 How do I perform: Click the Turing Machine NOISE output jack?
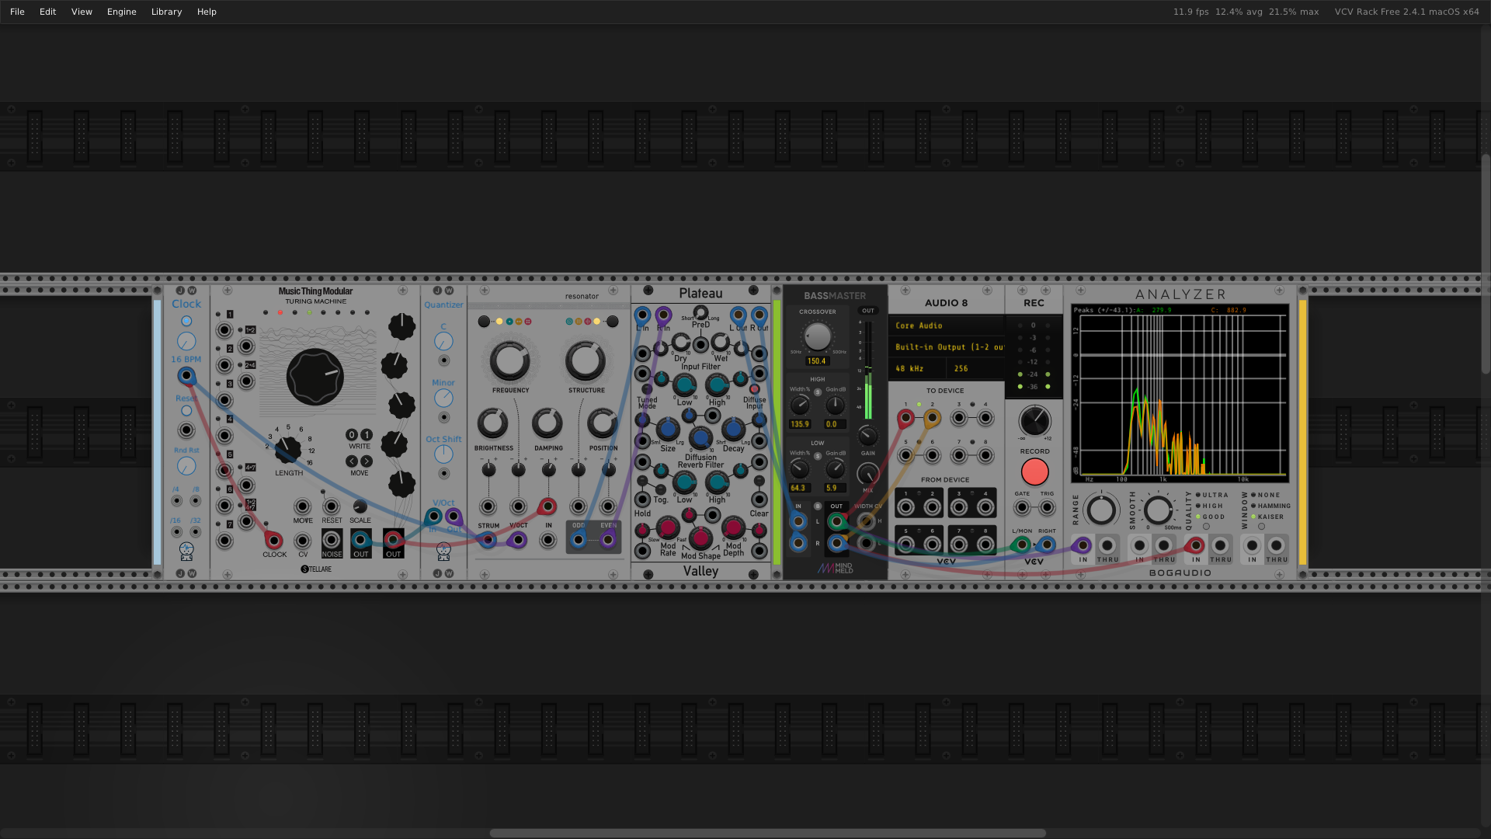(332, 539)
